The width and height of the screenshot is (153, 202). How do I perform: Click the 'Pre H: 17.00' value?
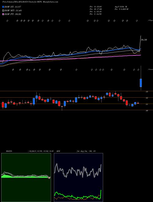tap(96, 9)
